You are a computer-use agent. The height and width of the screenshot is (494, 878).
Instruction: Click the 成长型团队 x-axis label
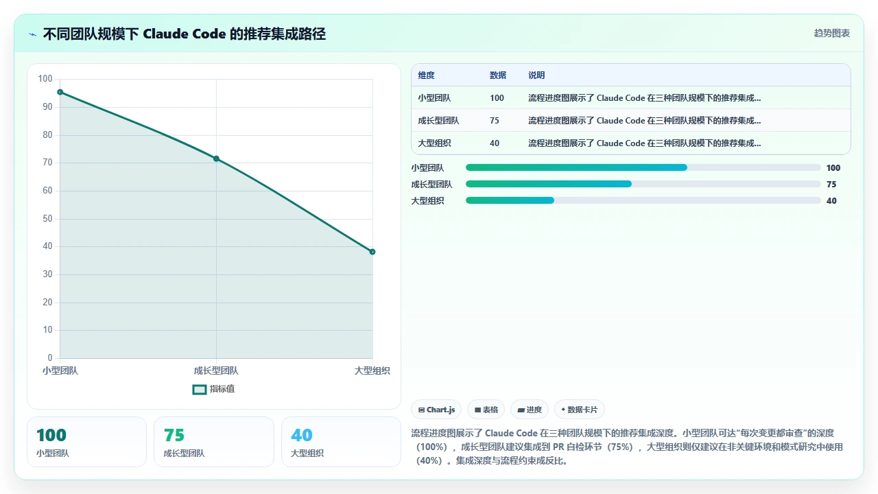(216, 370)
